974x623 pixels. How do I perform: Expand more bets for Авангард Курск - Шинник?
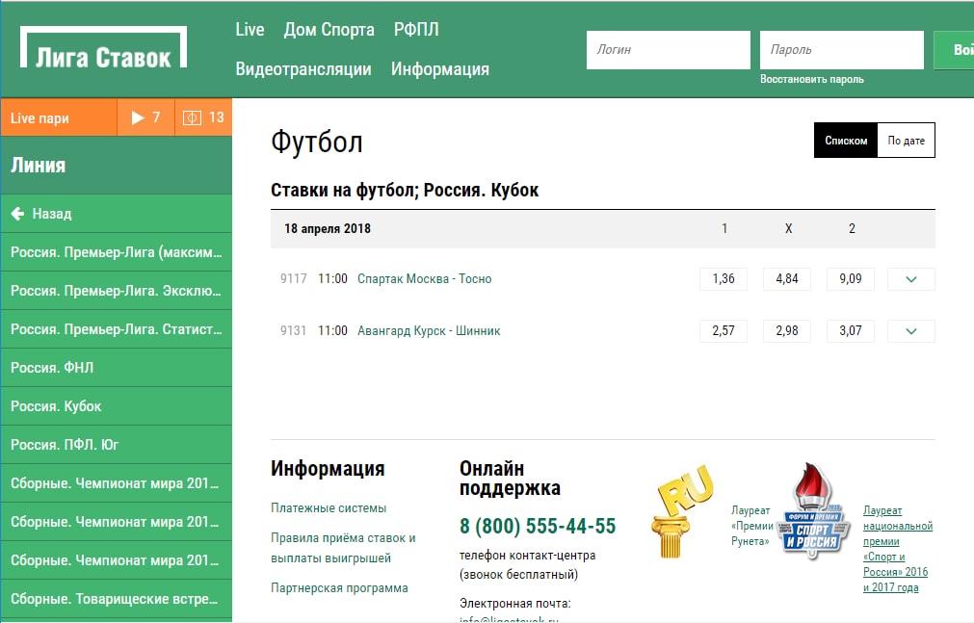(910, 331)
